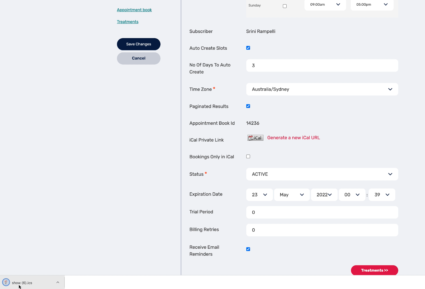The width and height of the screenshot is (425, 289).
Task: Enable Bookings Only in iCal
Action: coord(248,156)
